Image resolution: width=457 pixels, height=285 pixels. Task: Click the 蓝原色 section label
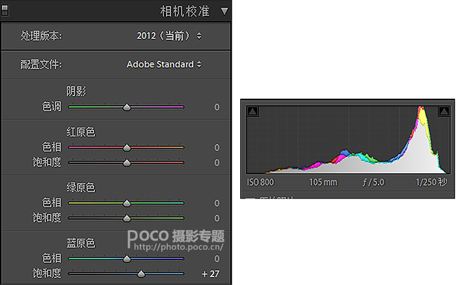click(81, 244)
